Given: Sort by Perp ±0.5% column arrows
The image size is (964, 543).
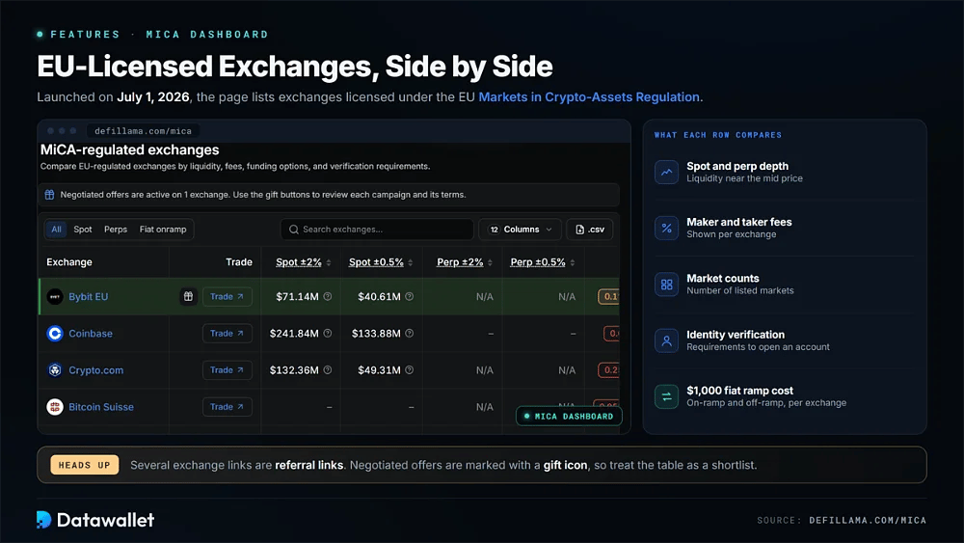Looking at the screenshot, I should (x=573, y=262).
